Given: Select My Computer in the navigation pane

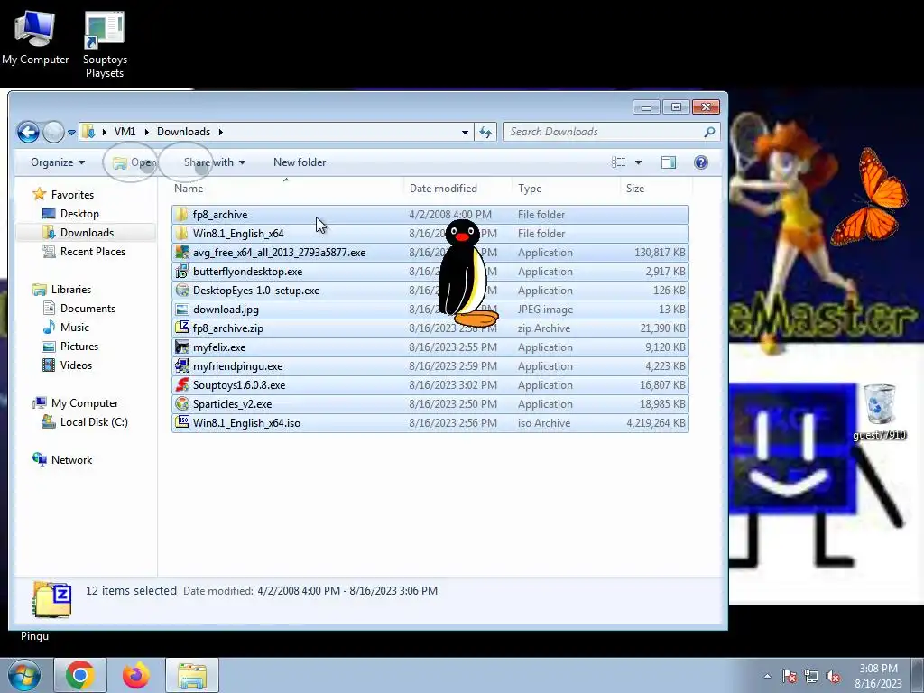Looking at the screenshot, I should coord(84,403).
